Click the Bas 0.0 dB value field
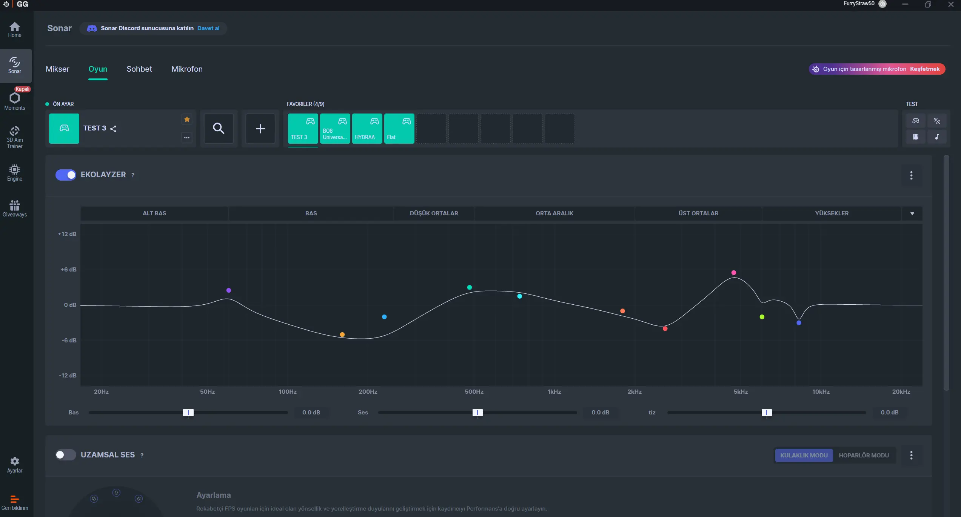 pyautogui.click(x=311, y=413)
